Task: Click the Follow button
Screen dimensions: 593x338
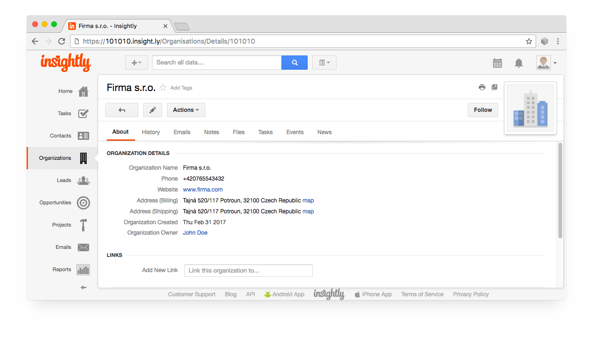Action: (x=483, y=110)
